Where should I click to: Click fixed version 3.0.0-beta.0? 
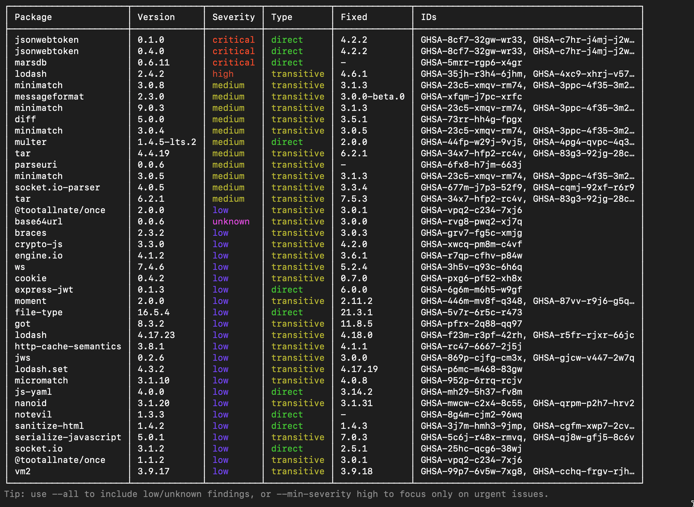[373, 97]
